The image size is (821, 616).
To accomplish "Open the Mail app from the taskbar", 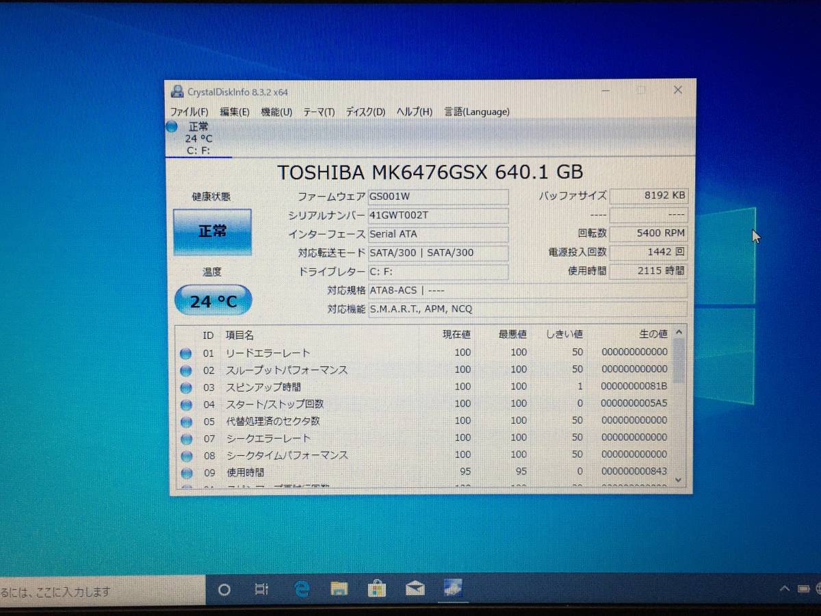I will (x=415, y=589).
